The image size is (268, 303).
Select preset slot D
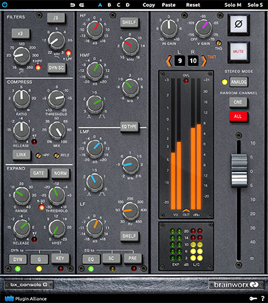[127, 5]
